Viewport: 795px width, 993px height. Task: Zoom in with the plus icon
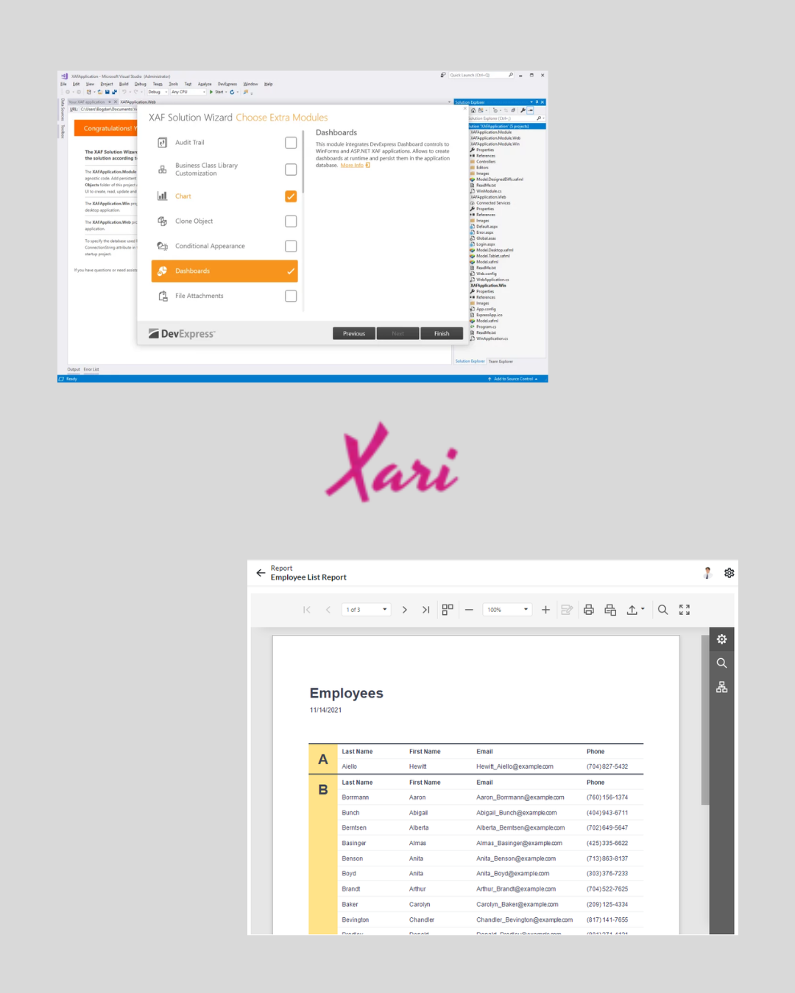click(545, 610)
